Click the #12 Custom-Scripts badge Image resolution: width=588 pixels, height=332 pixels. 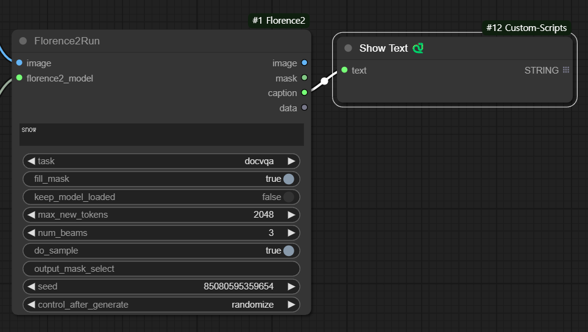click(526, 28)
